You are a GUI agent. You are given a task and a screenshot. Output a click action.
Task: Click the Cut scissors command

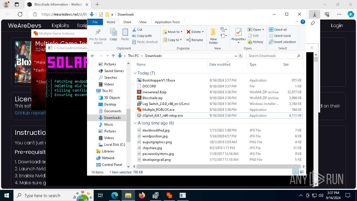[137, 30]
